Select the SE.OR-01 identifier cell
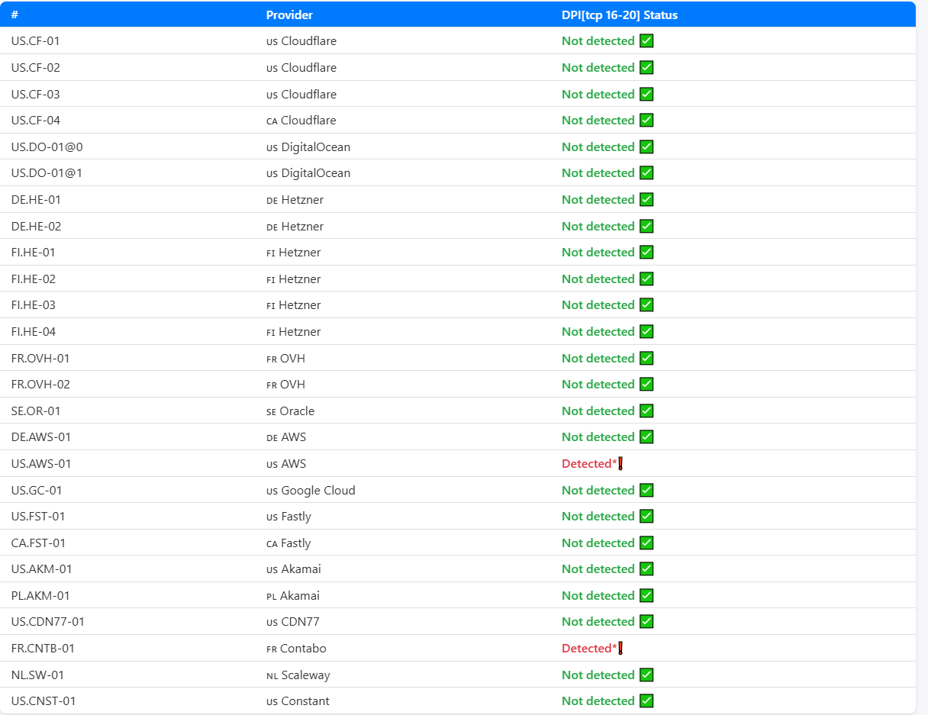Image resolution: width=928 pixels, height=715 pixels. coord(36,411)
